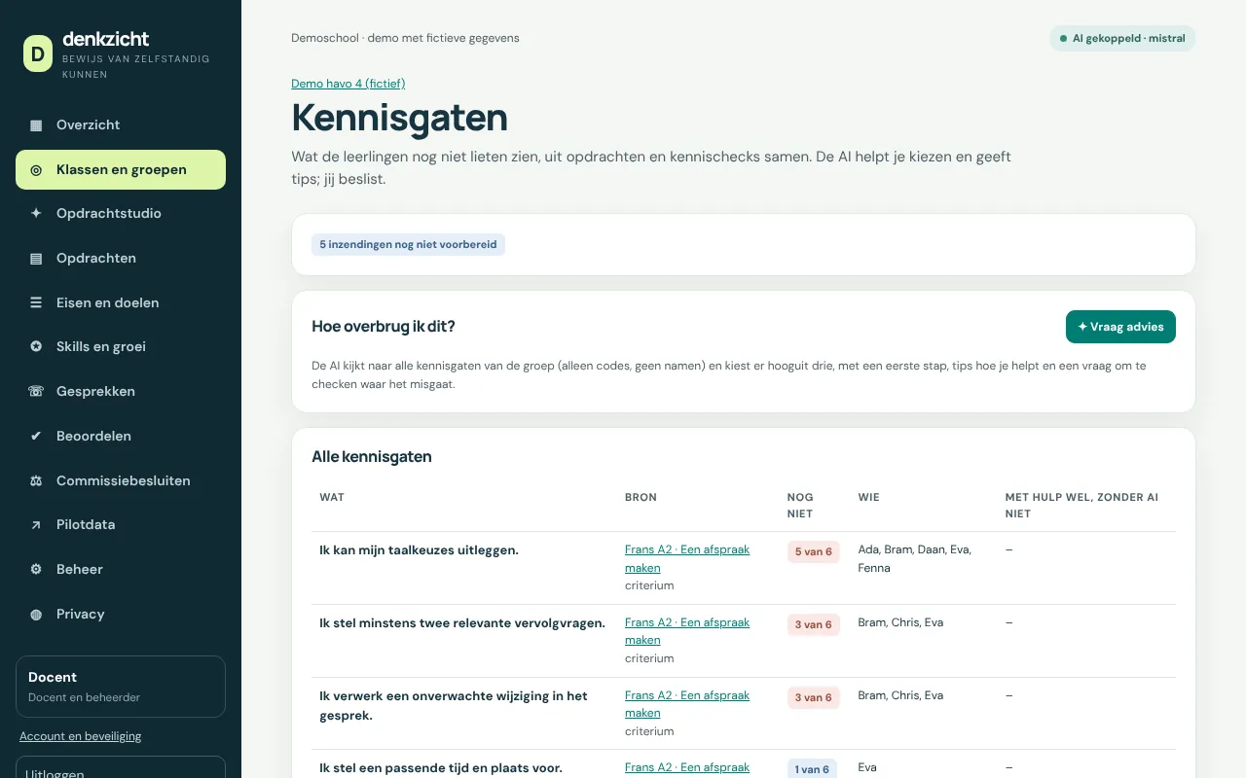The image size is (1246, 778).
Task: Click the denkzicht D logo icon
Action: tap(38, 53)
